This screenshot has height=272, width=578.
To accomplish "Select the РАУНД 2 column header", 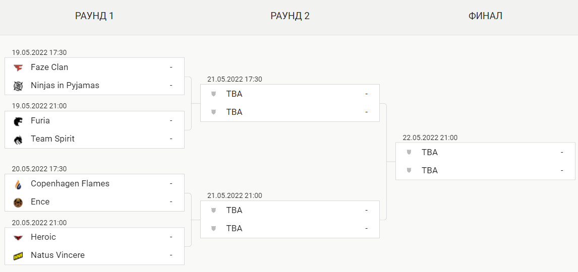I will 290,16.
